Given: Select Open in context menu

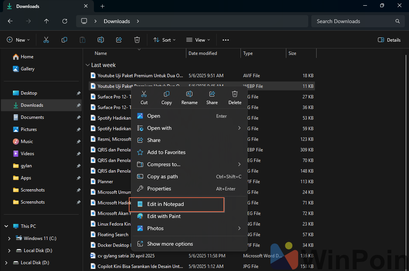Looking at the screenshot, I should tap(189, 116).
